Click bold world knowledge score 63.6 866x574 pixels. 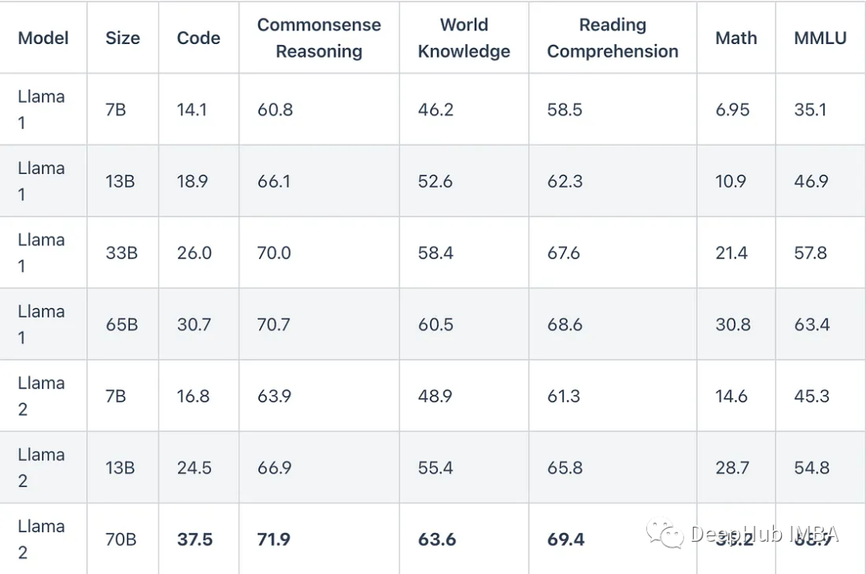pos(437,540)
